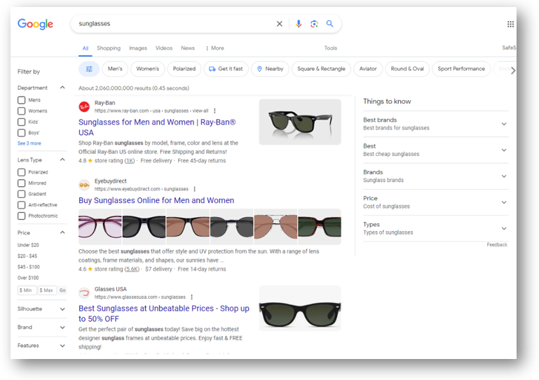The image size is (539, 380).
Task: Clear the search box with the X icon
Action: (280, 24)
